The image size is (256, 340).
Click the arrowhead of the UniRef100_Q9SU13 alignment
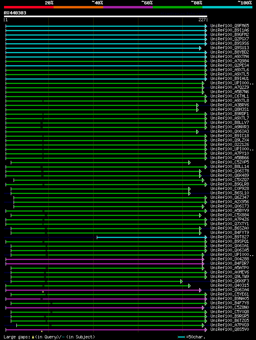click(200, 48)
